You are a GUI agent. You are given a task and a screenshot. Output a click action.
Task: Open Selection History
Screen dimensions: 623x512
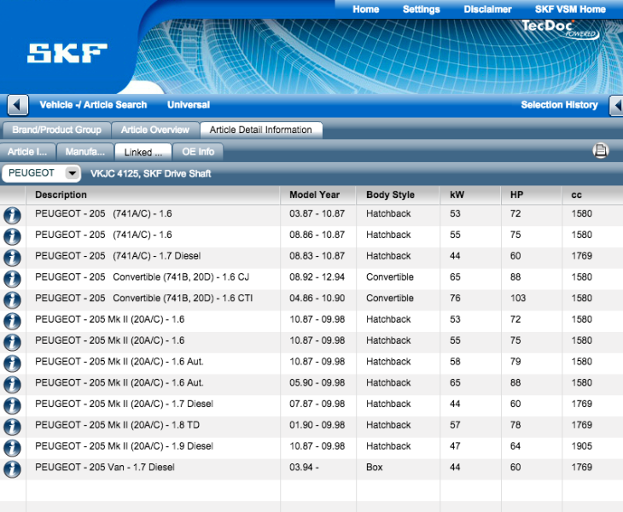point(559,105)
